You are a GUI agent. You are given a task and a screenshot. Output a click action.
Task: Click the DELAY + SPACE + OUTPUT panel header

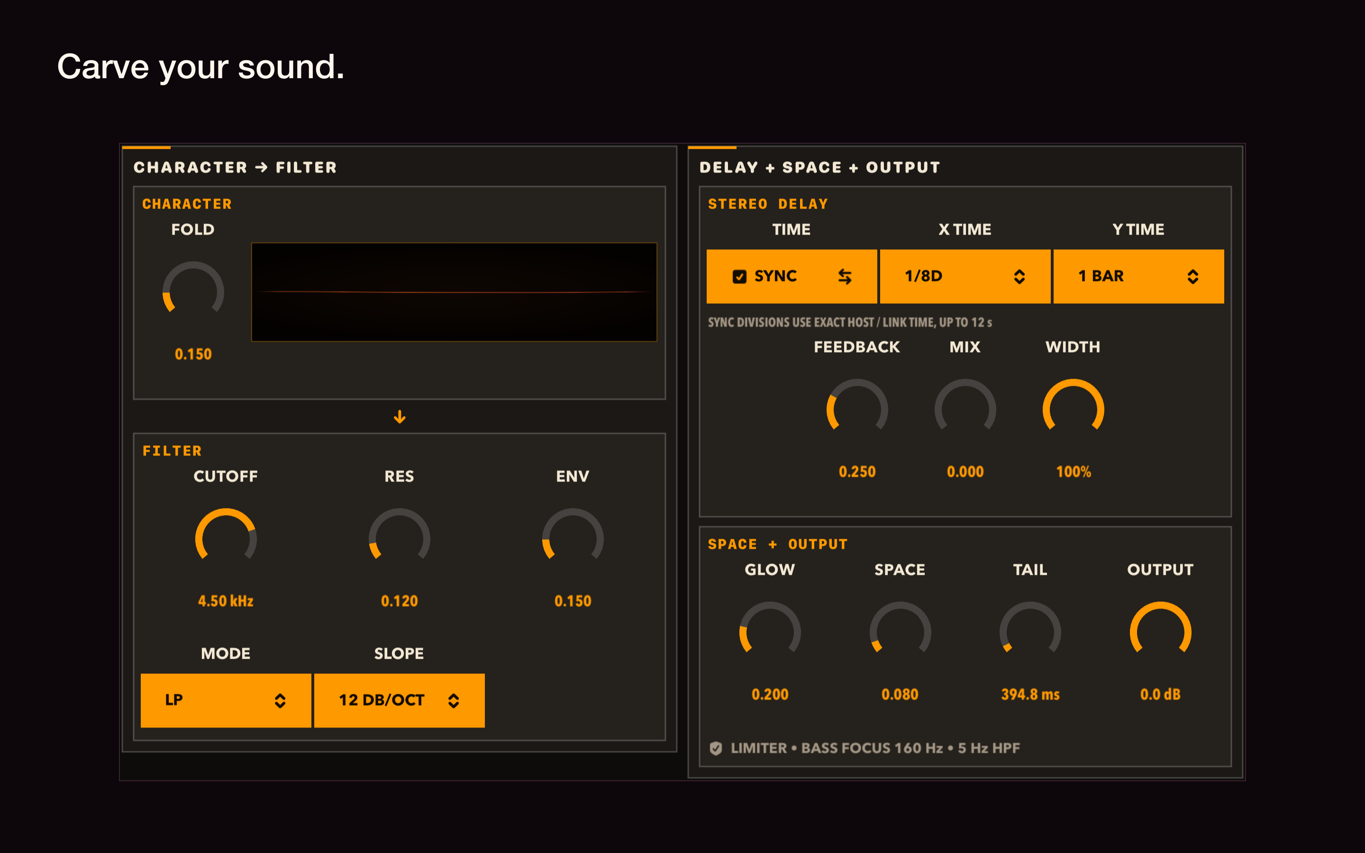pyautogui.click(x=819, y=168)
